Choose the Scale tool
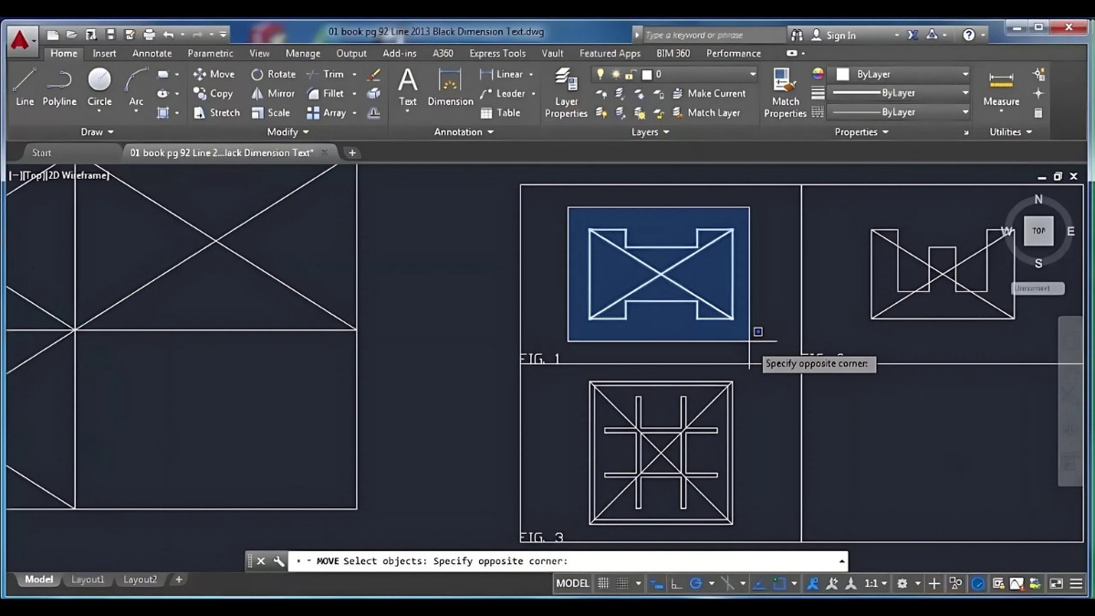Image resolution: width=1095 pixels, height=616 pixels. pos(270,112)
